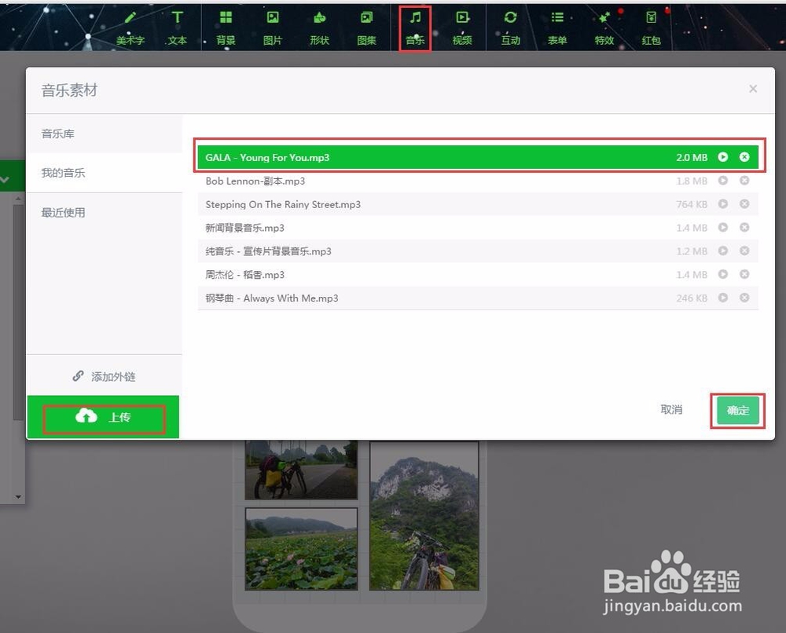Open the 背景 background tool
The width and height of the screenshot is (786, 633).
[x=226, y=28]
